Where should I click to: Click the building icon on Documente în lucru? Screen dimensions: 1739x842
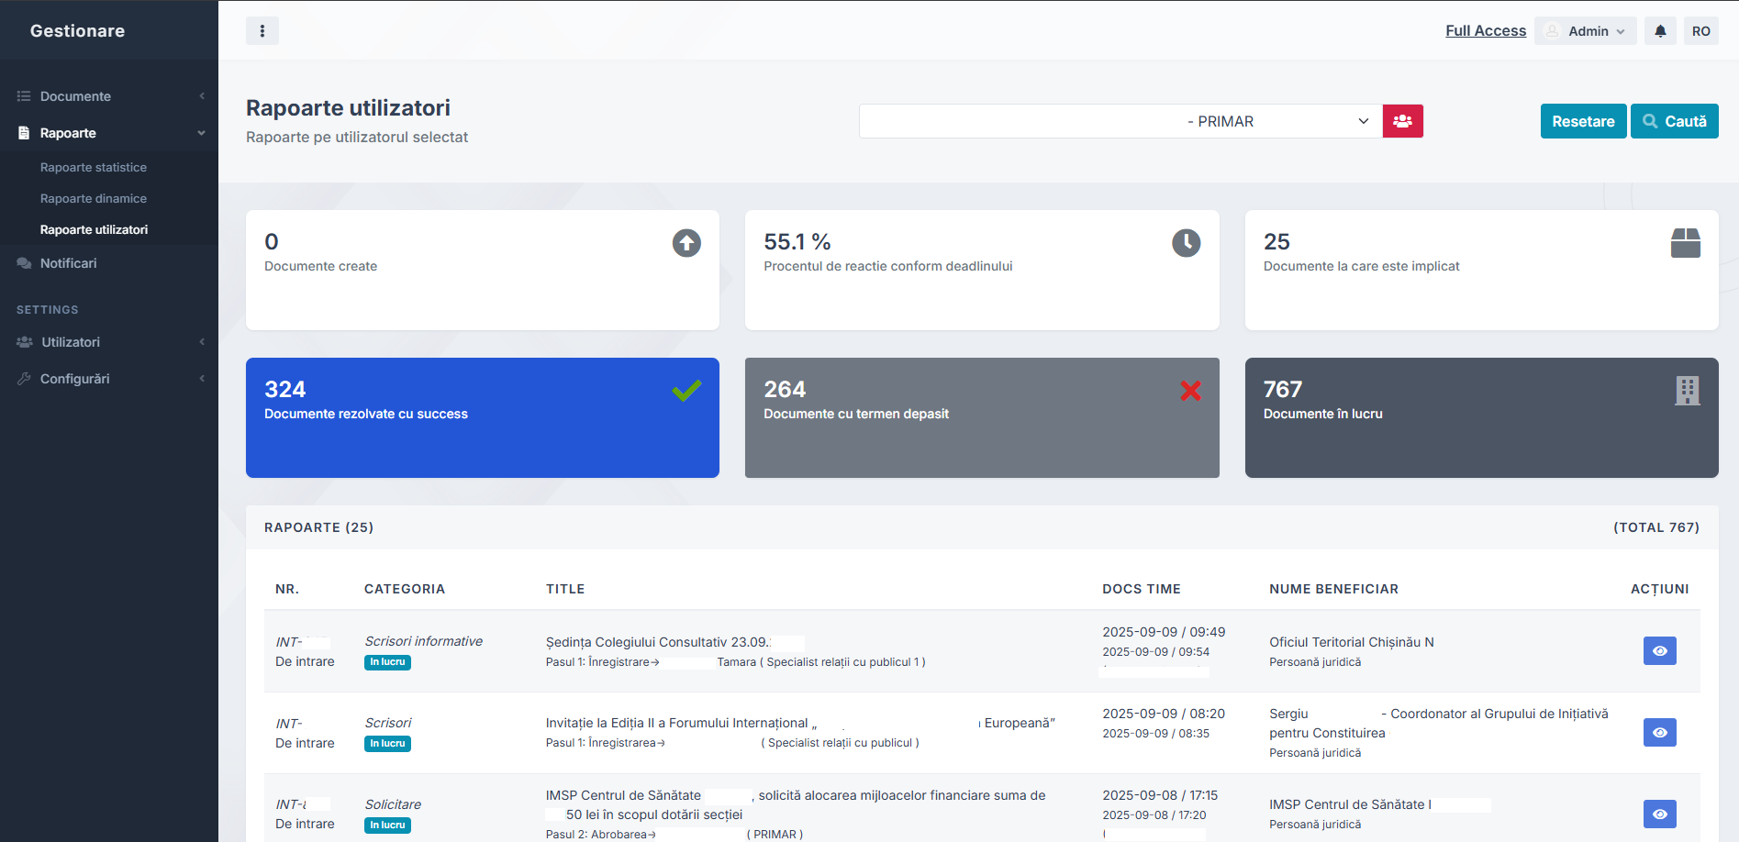(1687, 391)
